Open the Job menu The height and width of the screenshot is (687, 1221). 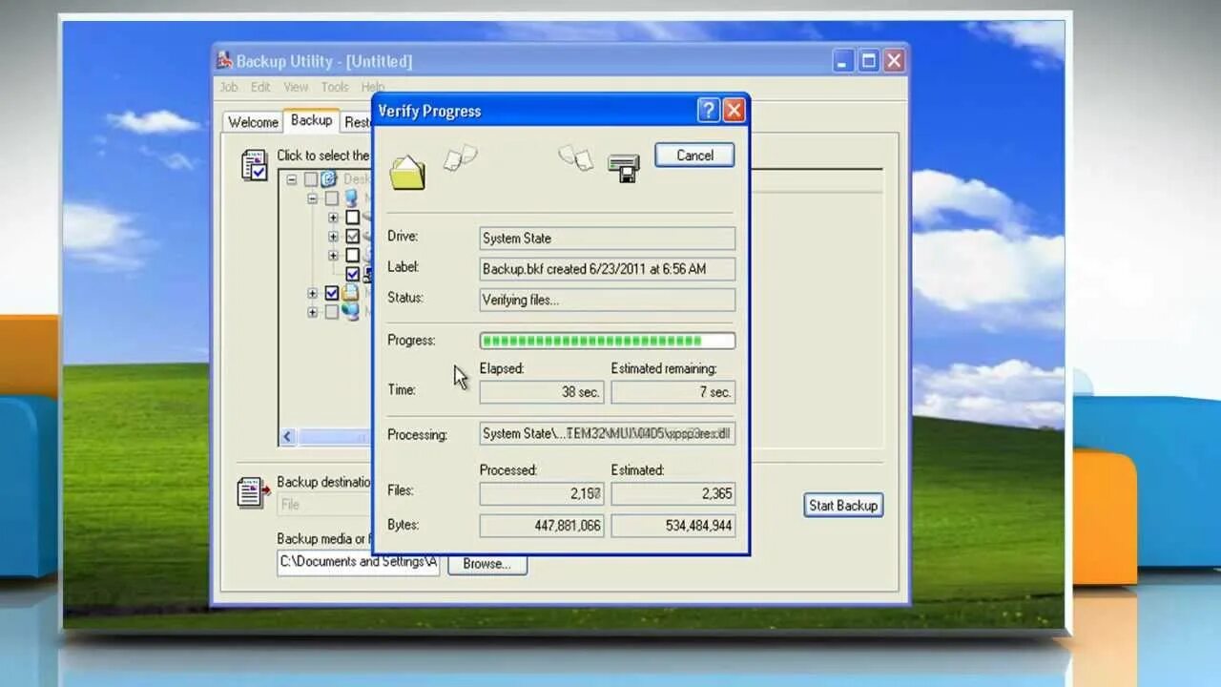(229, 87)
